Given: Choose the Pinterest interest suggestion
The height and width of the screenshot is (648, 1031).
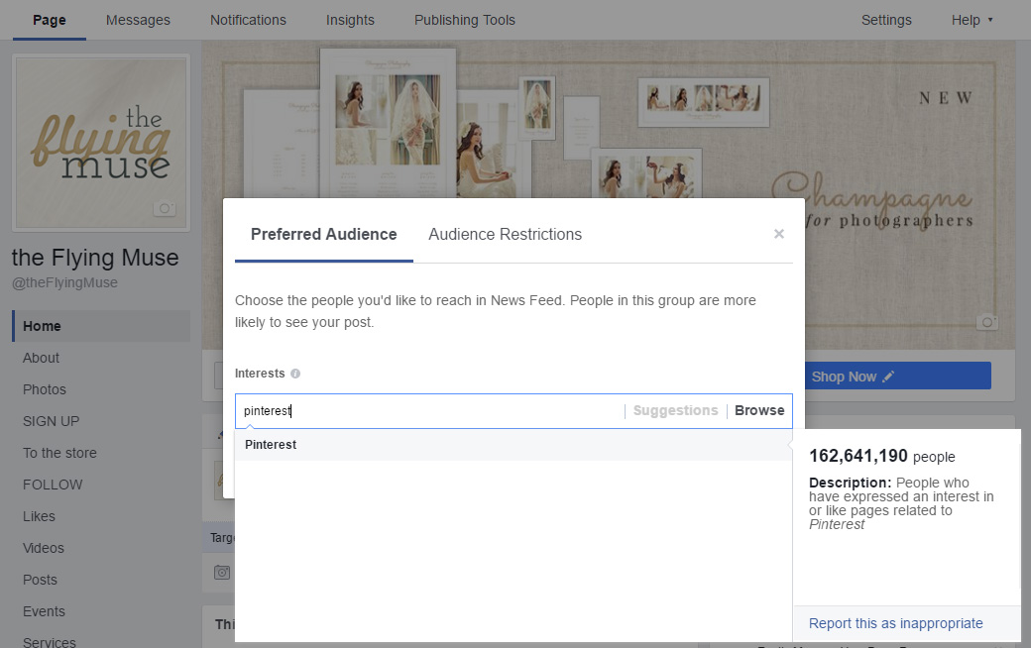Looking at the screenshot, I should [x=513, y=445].
